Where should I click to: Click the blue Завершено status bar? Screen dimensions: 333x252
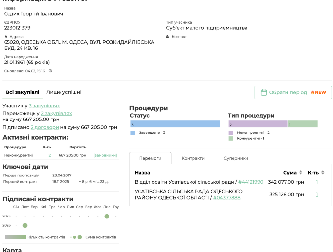(175, 124)
